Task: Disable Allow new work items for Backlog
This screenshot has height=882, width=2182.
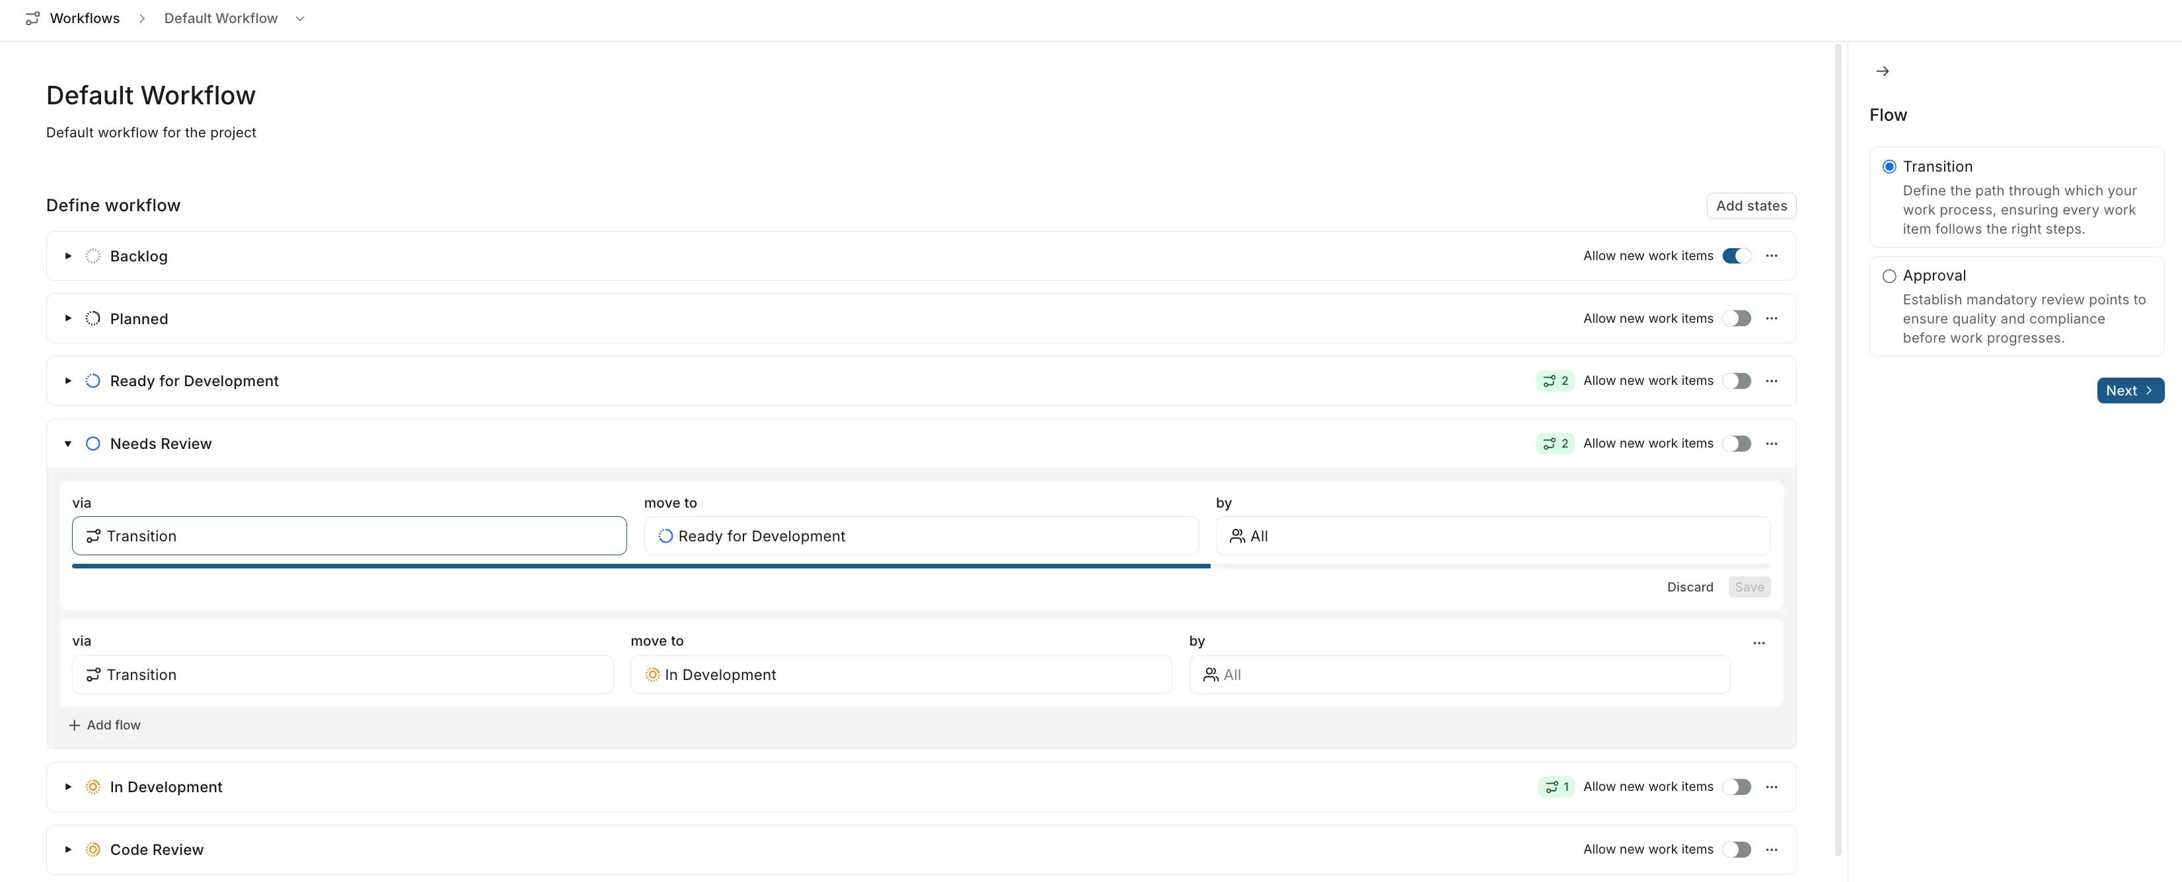Action: click(x=1737, y=255)
